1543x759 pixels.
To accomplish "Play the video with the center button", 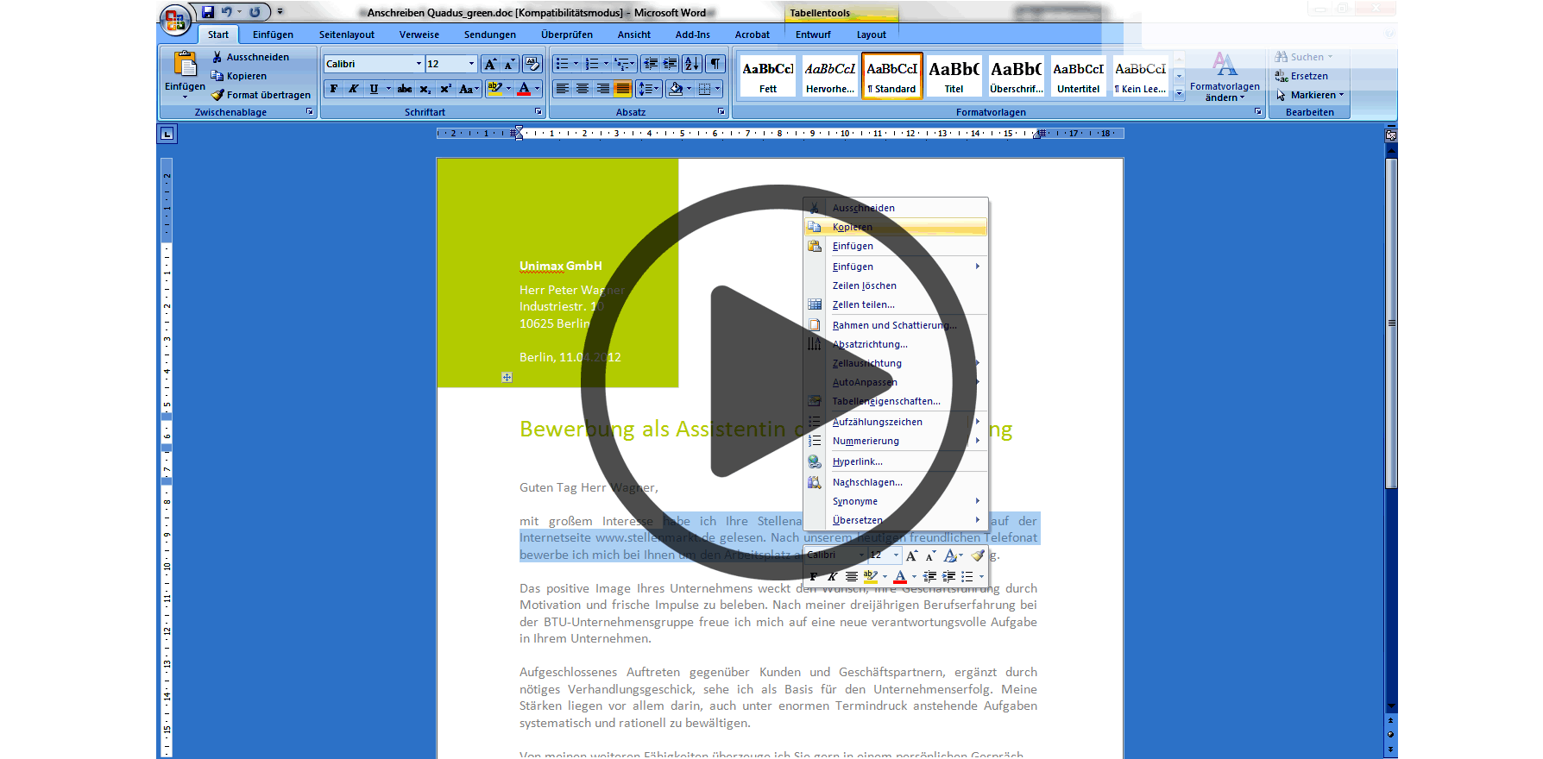I will click(778, 381).
